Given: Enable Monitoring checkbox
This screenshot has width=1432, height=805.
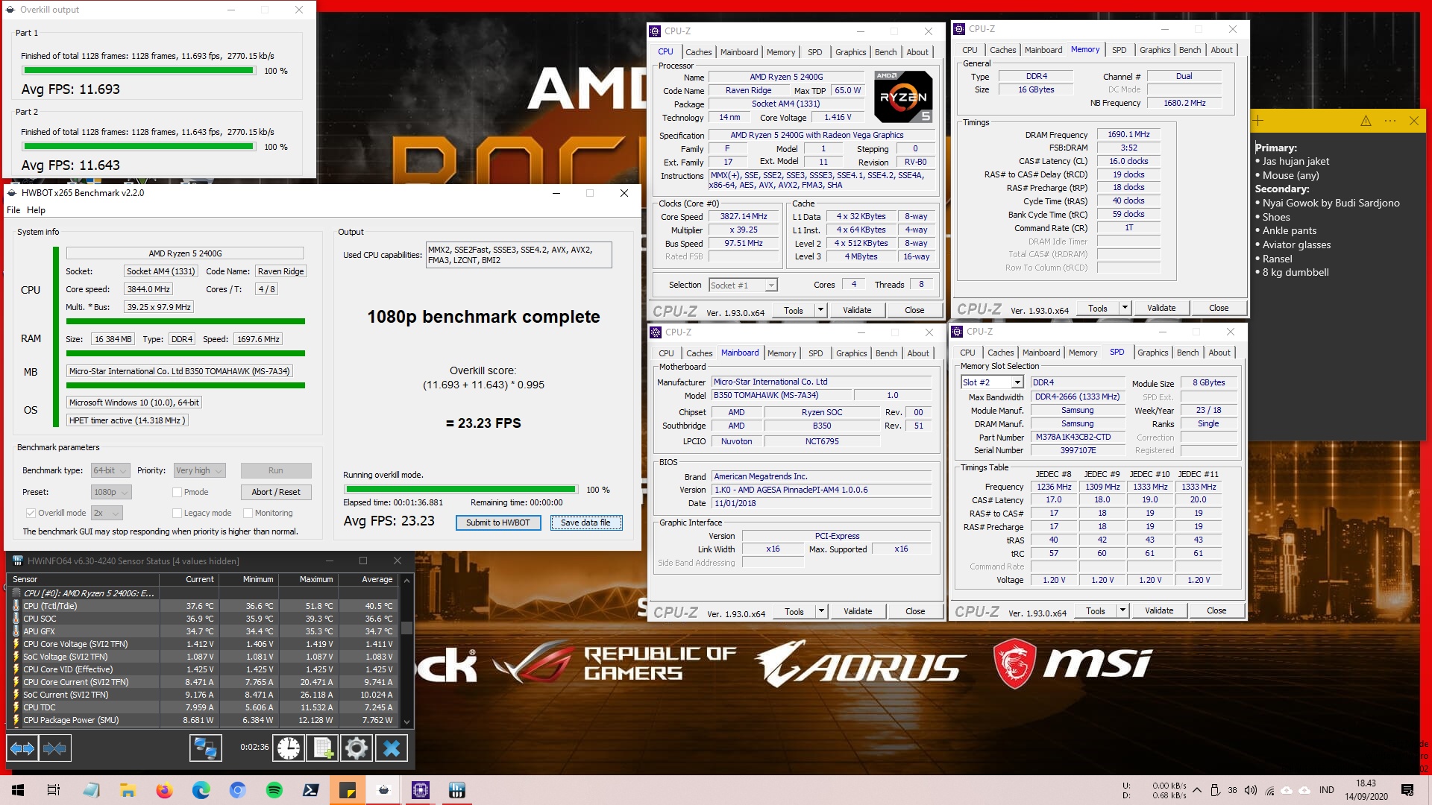Looking at the screenshot, I should (x=248, y=513).
